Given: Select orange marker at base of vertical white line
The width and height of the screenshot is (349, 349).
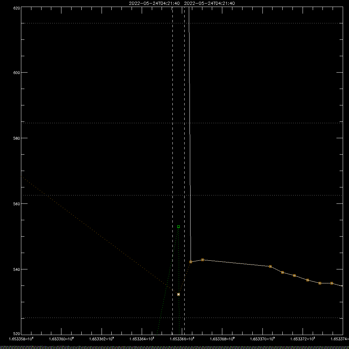Looking at the screenshot, I should tap(191, 262).
